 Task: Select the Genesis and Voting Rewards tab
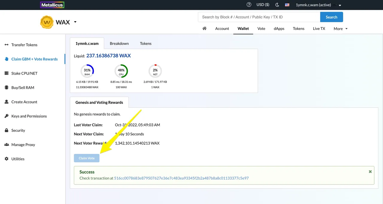point(99,102)
